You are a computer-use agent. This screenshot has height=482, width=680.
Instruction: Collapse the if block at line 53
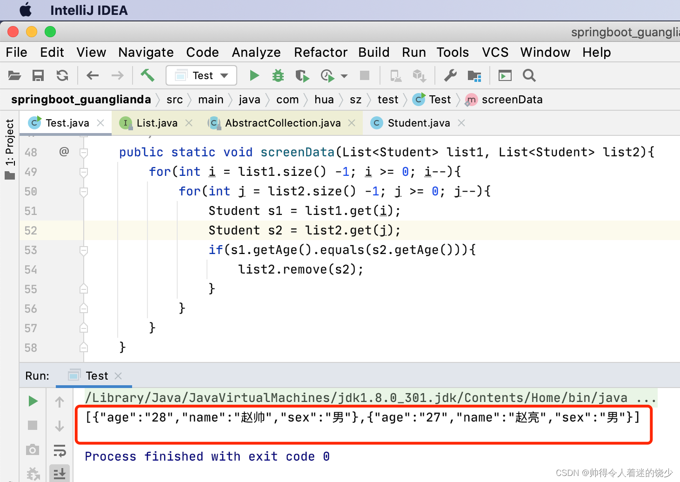(x=84, y=250)
